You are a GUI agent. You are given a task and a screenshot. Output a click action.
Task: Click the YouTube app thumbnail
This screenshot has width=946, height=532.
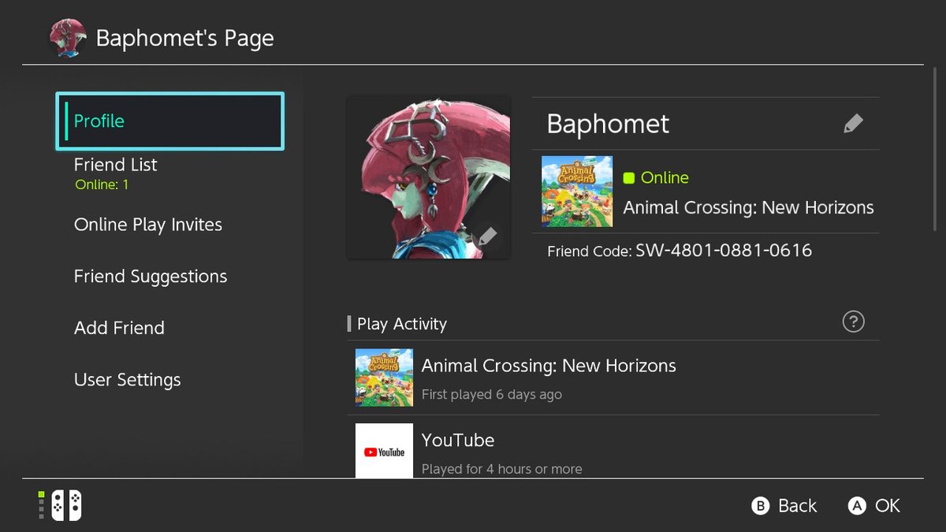[x=384, y=451]
